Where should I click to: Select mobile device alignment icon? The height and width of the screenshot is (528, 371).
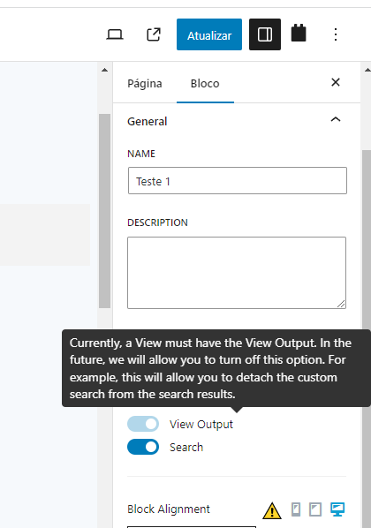pos(296,509)
